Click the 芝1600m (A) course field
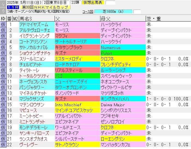The width and height of the screenshot is (191, 149). (113, 12)
